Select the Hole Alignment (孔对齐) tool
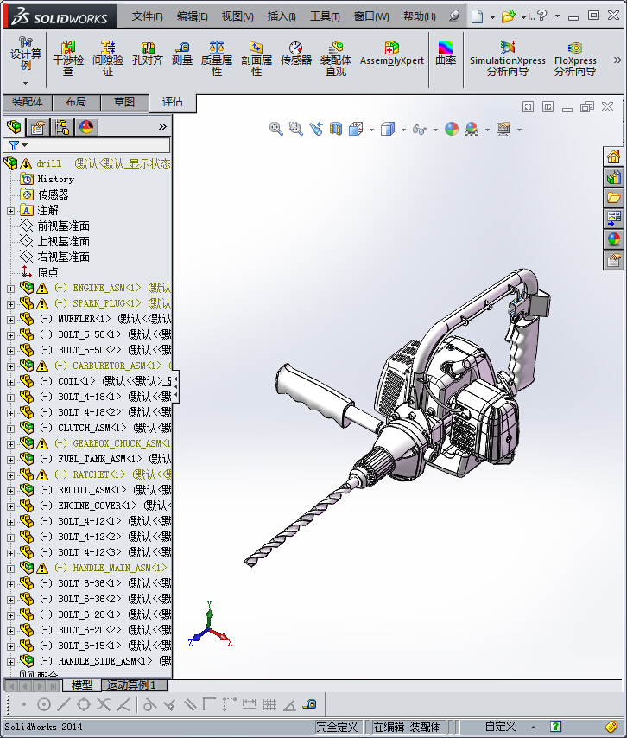Screen dimensions: 627x738 coord(148,54)
